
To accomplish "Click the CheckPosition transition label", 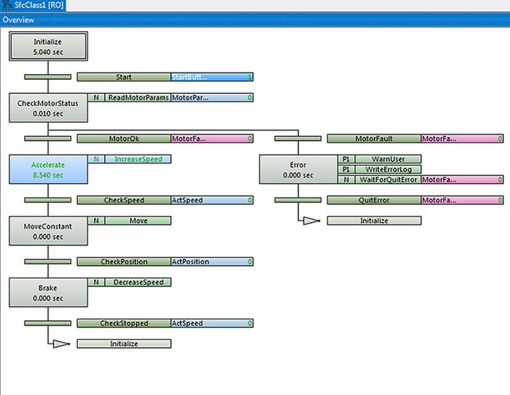I will [124, 262].
